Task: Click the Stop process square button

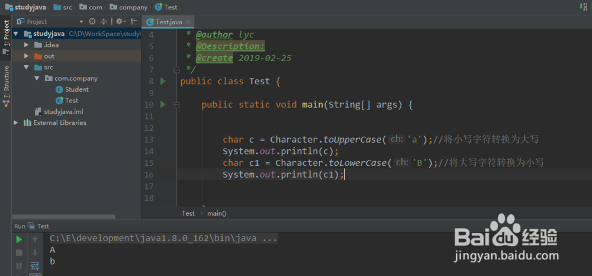Action: point(19,252)
